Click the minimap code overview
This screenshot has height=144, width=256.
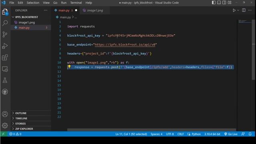[244, 21]
